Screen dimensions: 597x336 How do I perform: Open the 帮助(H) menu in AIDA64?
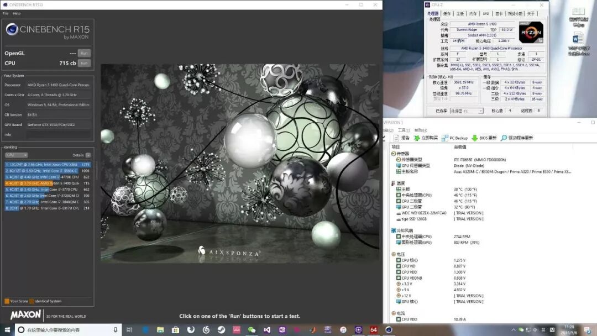click(x=420, y=130)
